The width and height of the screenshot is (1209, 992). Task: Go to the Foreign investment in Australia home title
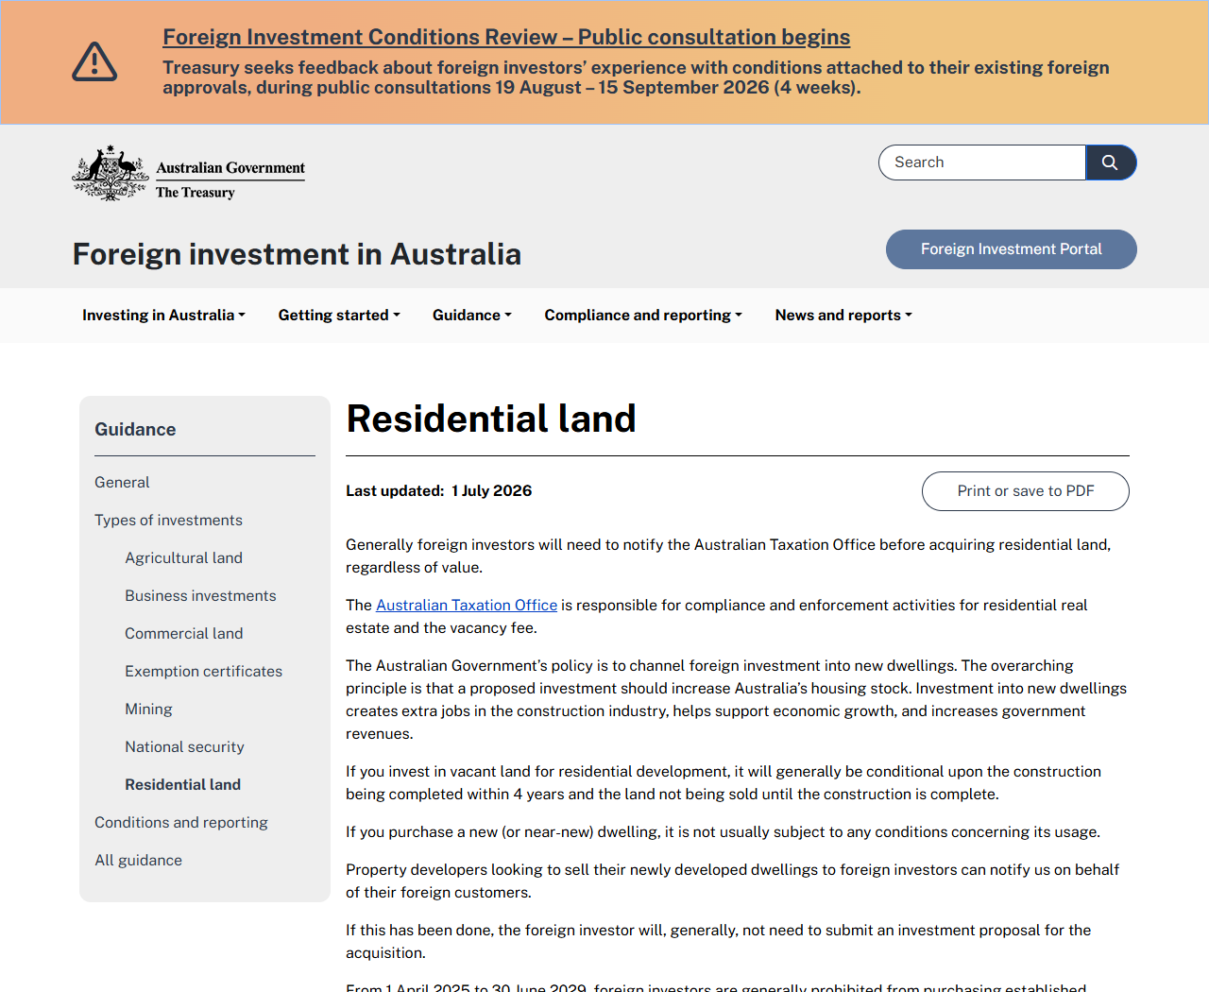pyautogui.click(x=297, y=254)
